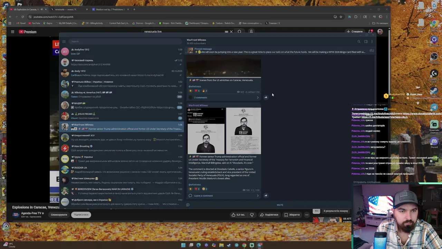Screen dimensions: 442x249
Task: Forward the Caracas airstrikes post
Action: point(266,98)
